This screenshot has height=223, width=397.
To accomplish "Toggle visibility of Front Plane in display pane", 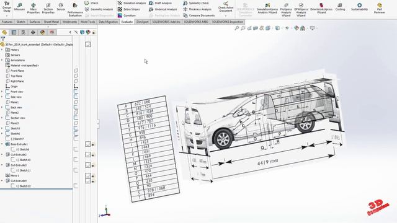I will pos(76,71).
